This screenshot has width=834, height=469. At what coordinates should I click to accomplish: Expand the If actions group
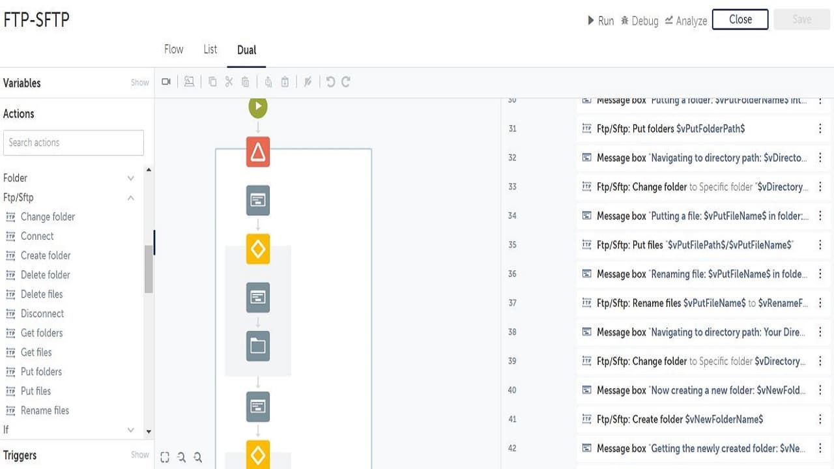(x=131, y=430)
